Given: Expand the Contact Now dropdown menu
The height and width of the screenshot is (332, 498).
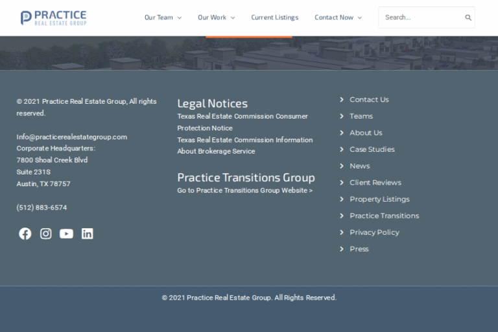Looking at the screenshot, I should coord(338,18).
